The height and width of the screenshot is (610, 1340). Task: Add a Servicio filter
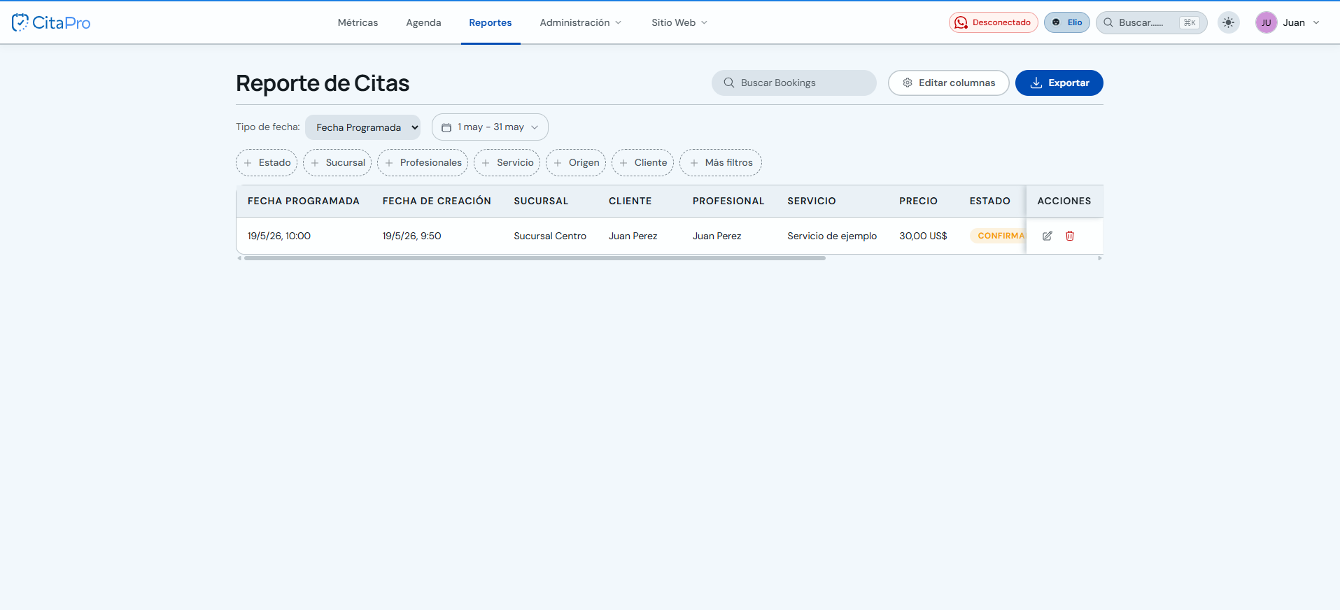[x=507, y=162]
